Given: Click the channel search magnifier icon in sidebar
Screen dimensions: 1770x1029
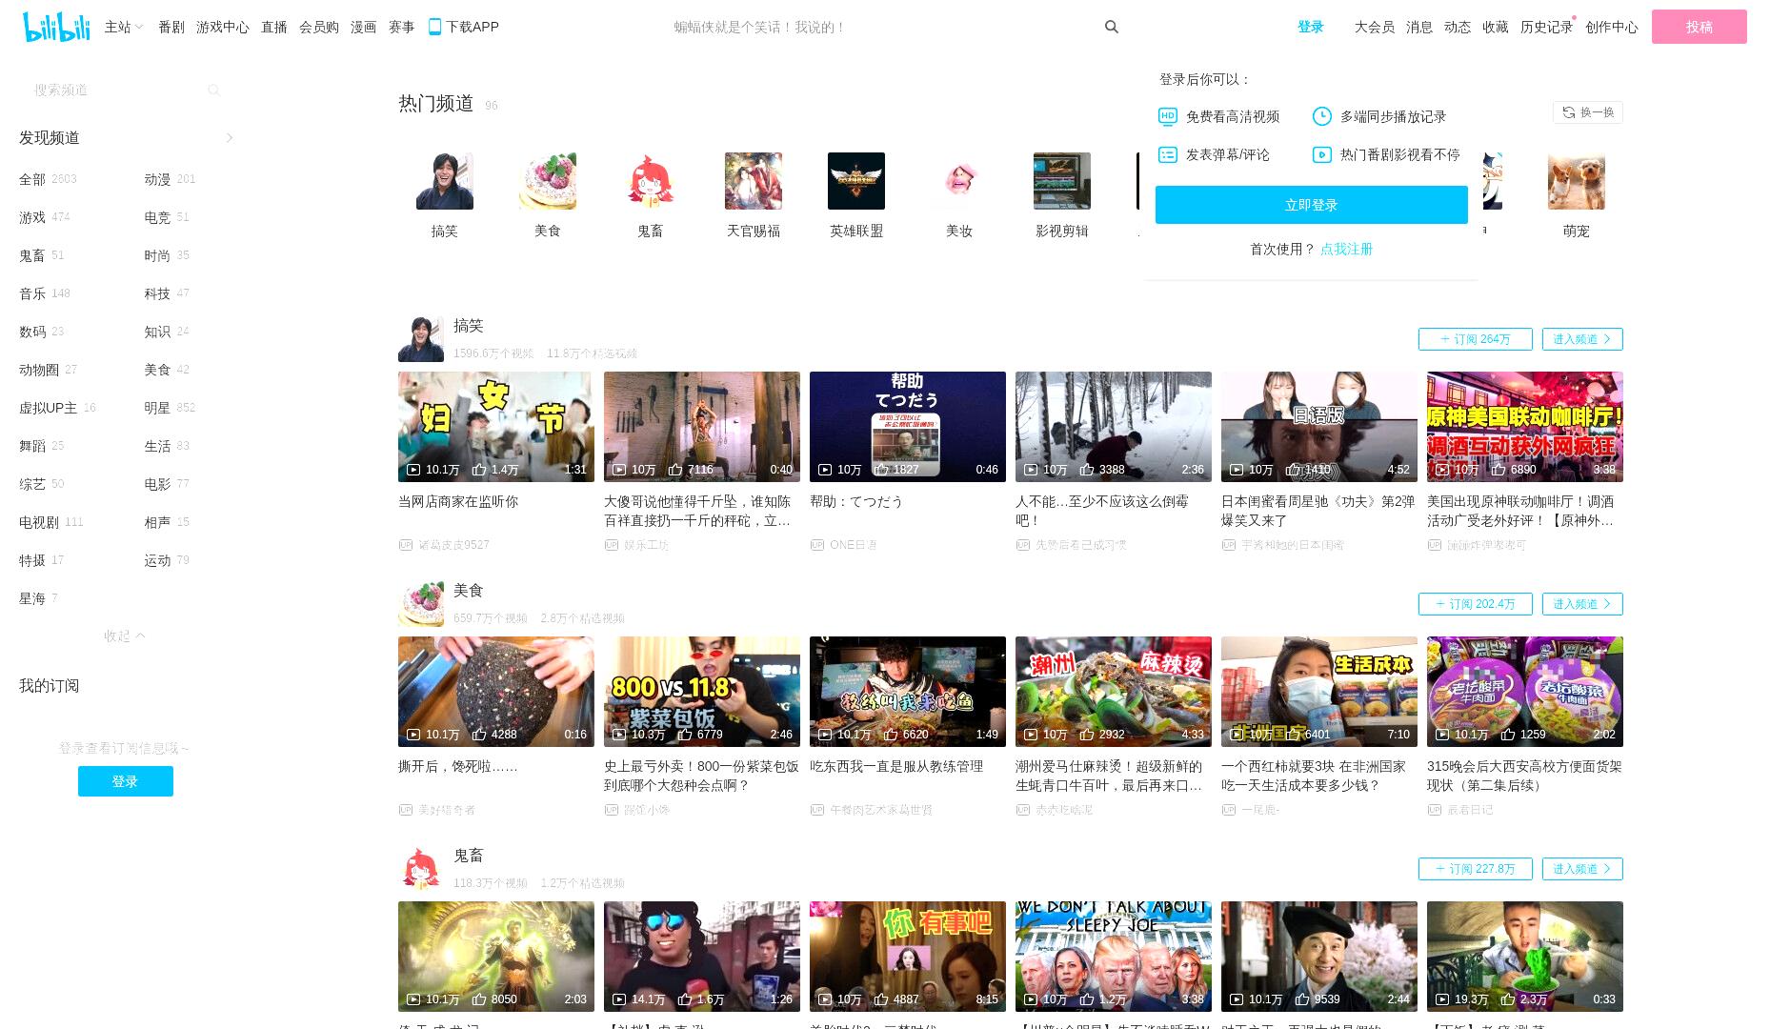Looking at the screenshot, I should (x=213, y=90).
